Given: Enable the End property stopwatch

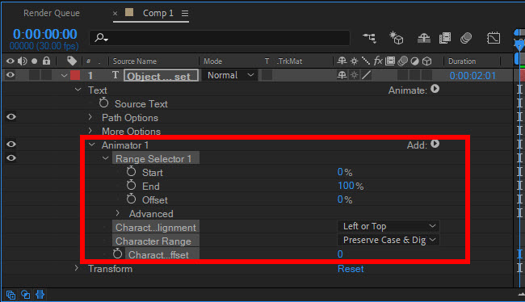Looking at the screenshot, I should click(131, 185).
